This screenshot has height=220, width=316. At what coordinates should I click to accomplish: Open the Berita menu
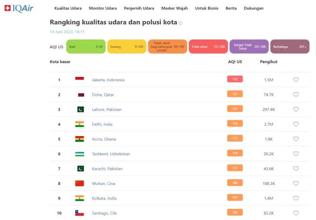click(x=231, y=8)
